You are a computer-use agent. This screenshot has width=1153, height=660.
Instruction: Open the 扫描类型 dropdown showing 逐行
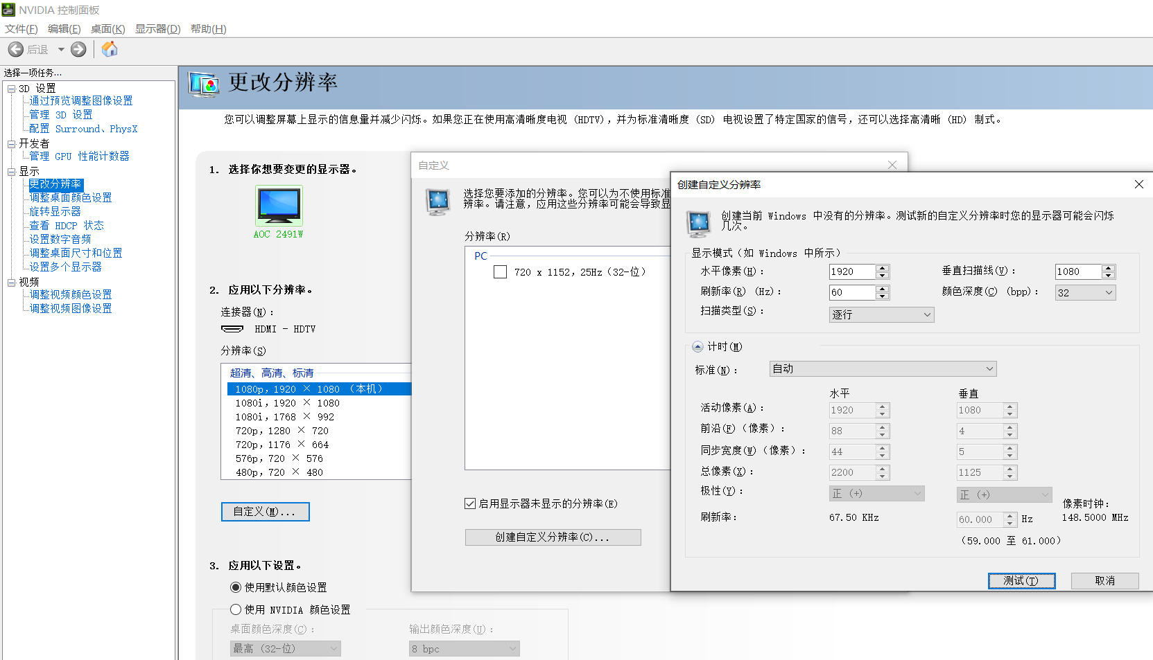(x=881, y=314)
